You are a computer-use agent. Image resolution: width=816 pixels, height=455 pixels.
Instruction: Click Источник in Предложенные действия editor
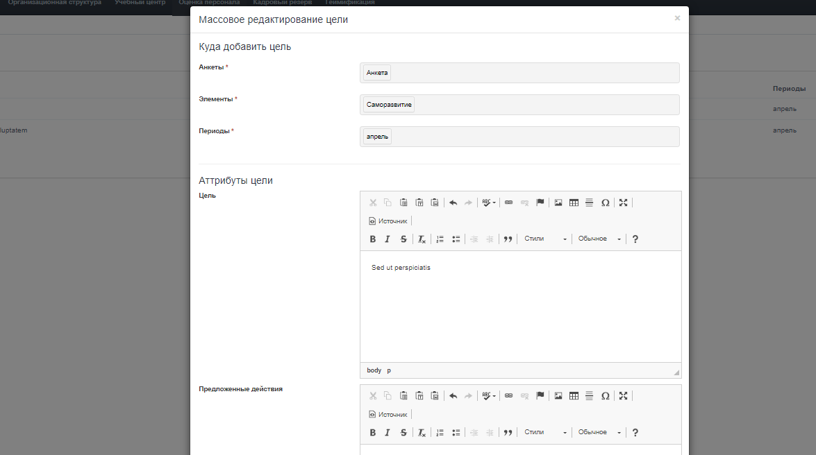click(388, 415)
